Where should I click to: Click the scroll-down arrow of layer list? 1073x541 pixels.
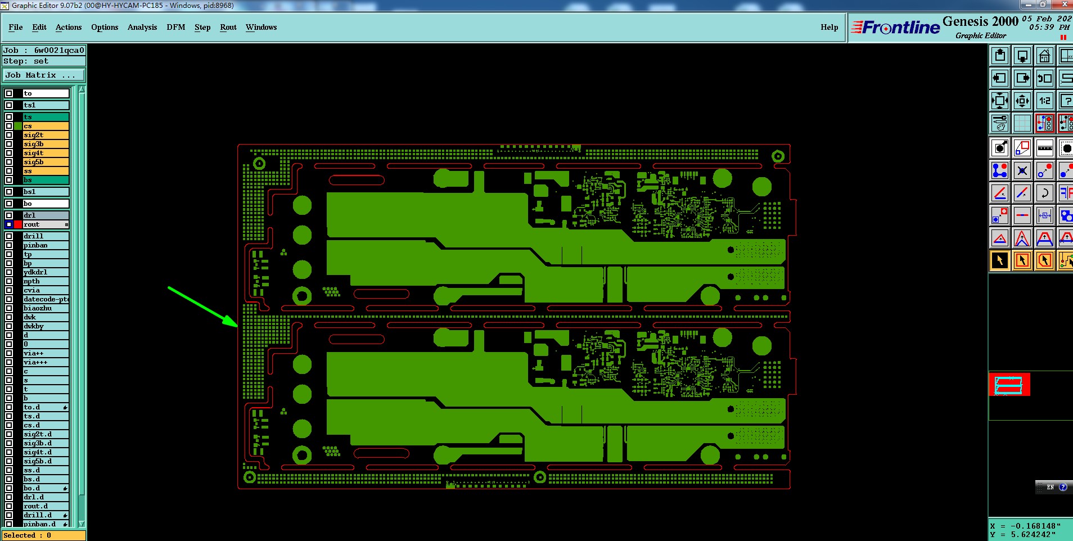[x=82, y=524]
